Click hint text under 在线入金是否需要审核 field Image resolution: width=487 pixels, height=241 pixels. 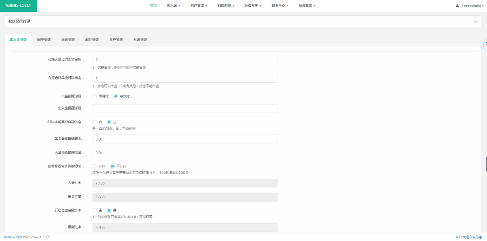coord(119,68)
